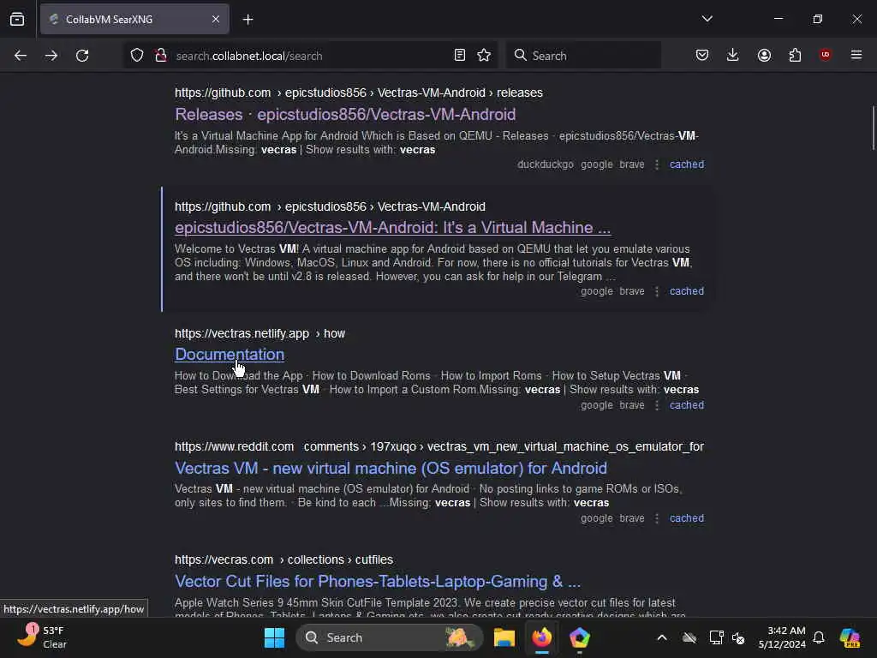Image resolution: width=877 pixels, height=658 pixels.
Task: Toggle reader view icon
Action: pos(459,56)
